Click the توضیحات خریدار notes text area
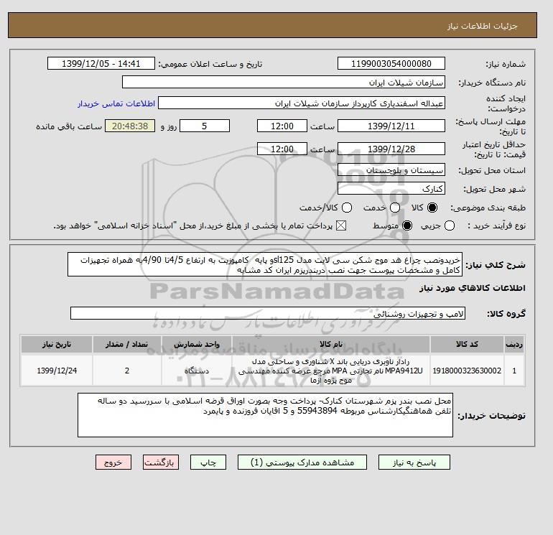This screenshot has height=535, width=553. 265,415
